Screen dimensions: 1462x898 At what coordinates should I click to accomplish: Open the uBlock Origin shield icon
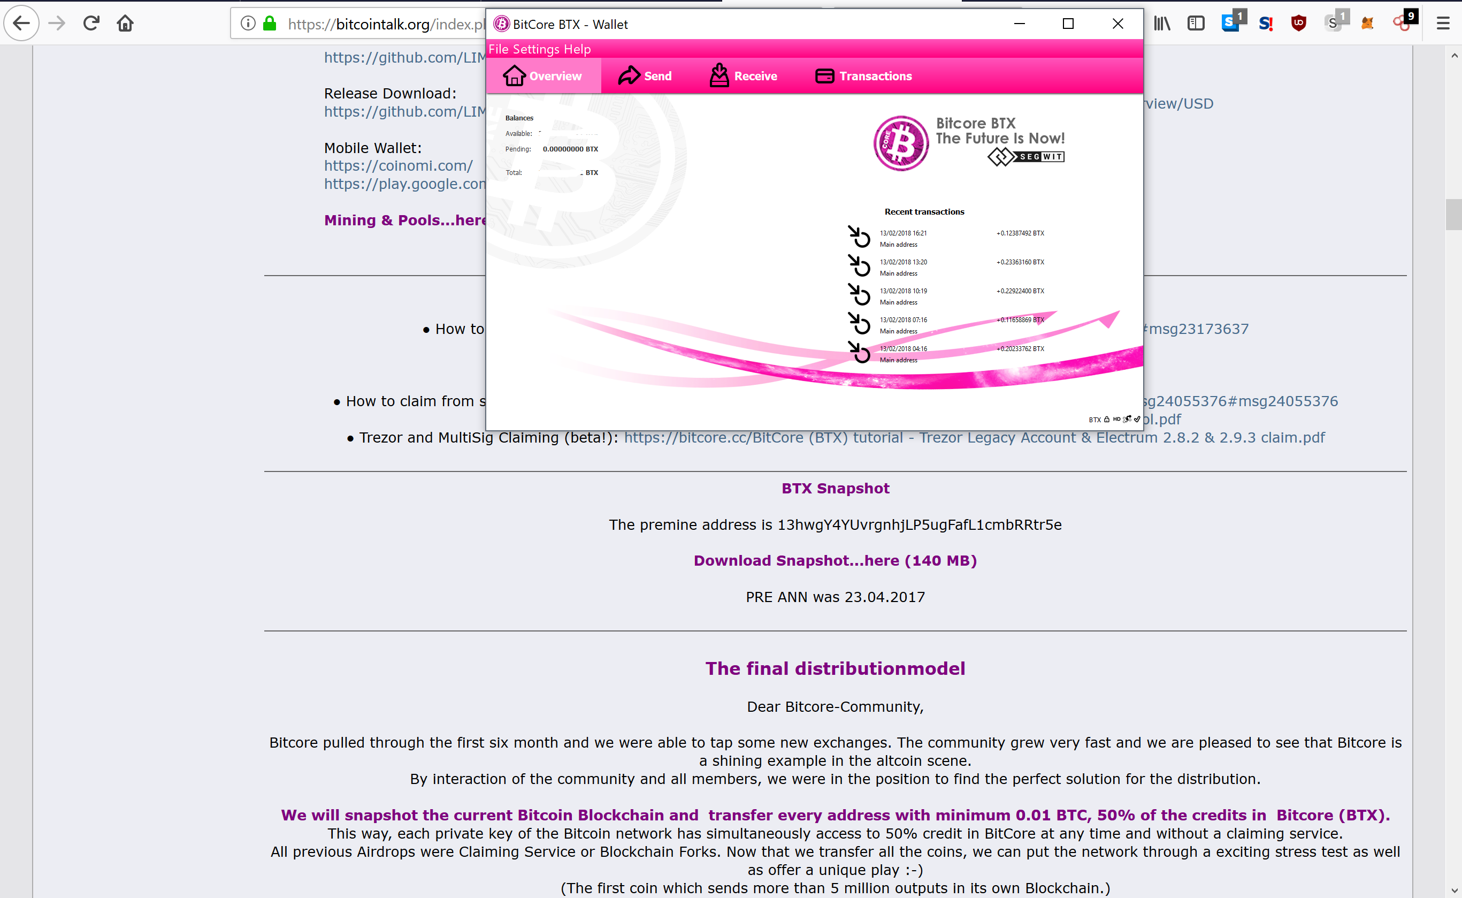1299,23
